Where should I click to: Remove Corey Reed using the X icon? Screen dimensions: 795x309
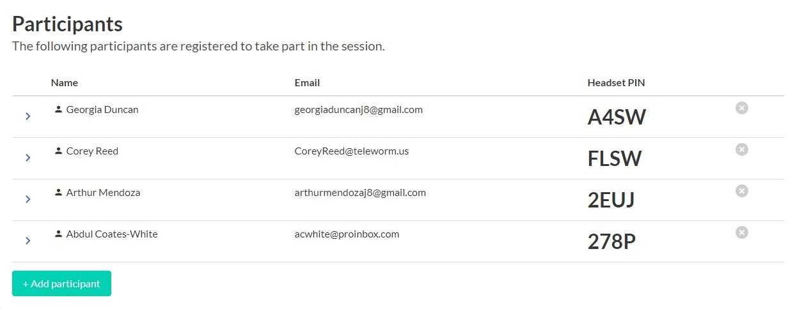741,149
